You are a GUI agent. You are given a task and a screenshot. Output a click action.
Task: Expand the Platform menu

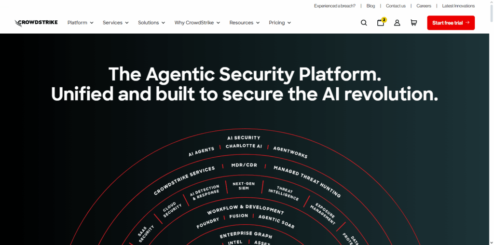pos(81,23)
